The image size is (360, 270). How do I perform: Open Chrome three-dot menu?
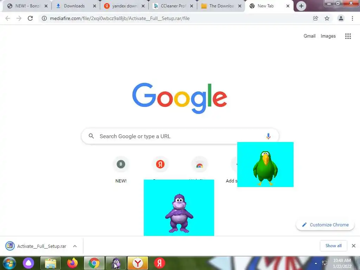(352, 18)
